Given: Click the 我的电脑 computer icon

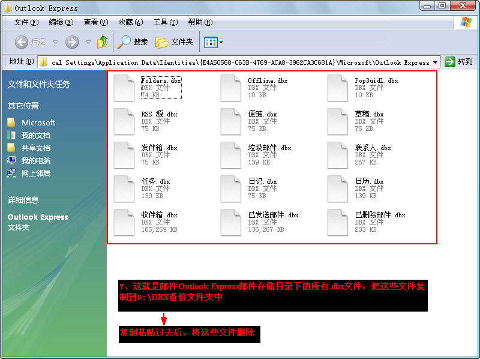Looking at the screenshot, I should (x=11, y=160).
